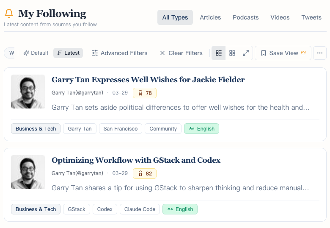Click the 03-29 date on GStack post
Screen dimensions: 330x228
pyautogui.click(x=120, y=173)
